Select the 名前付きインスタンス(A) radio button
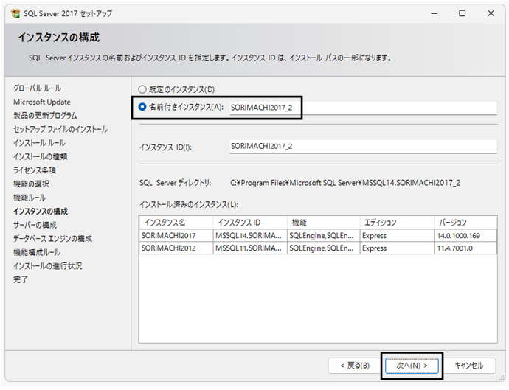 click(142, 107)
